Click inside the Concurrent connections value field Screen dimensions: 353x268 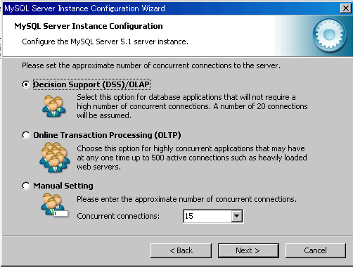point(207,216)
